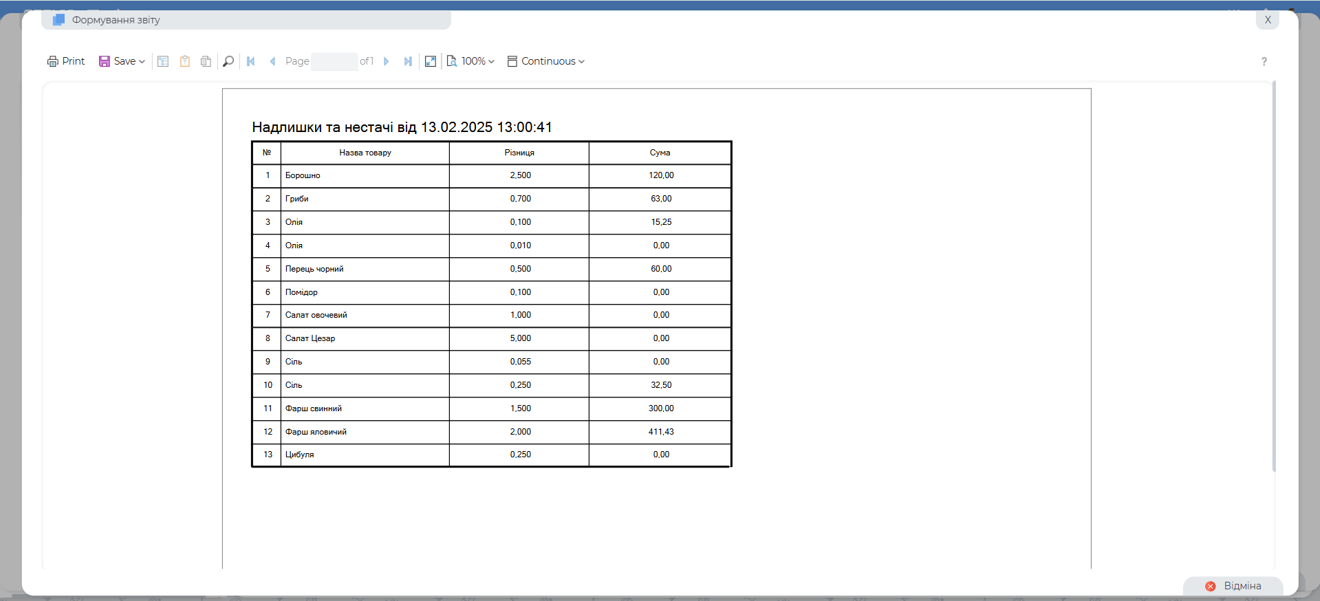
Task: Click the resources pages icon
Action: 206,61
